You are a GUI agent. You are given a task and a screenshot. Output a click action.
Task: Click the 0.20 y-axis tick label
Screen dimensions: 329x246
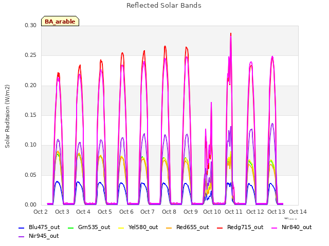(31, 86)
